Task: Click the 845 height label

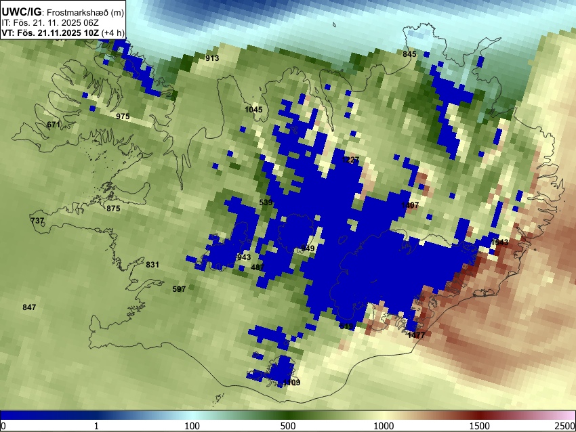Action: (x=409, y=54)
